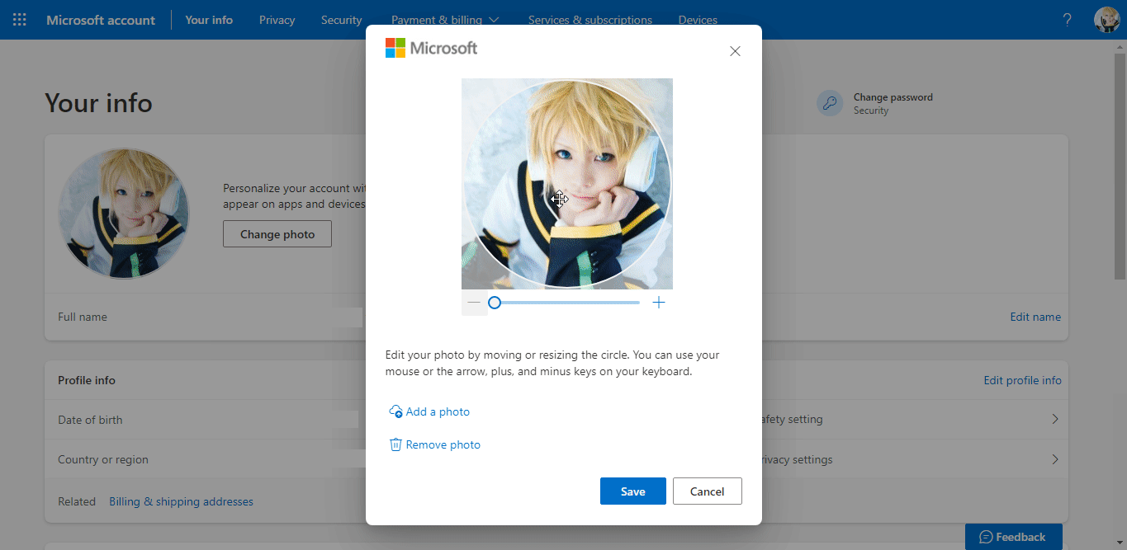Save the cropped profile photo

632,491
